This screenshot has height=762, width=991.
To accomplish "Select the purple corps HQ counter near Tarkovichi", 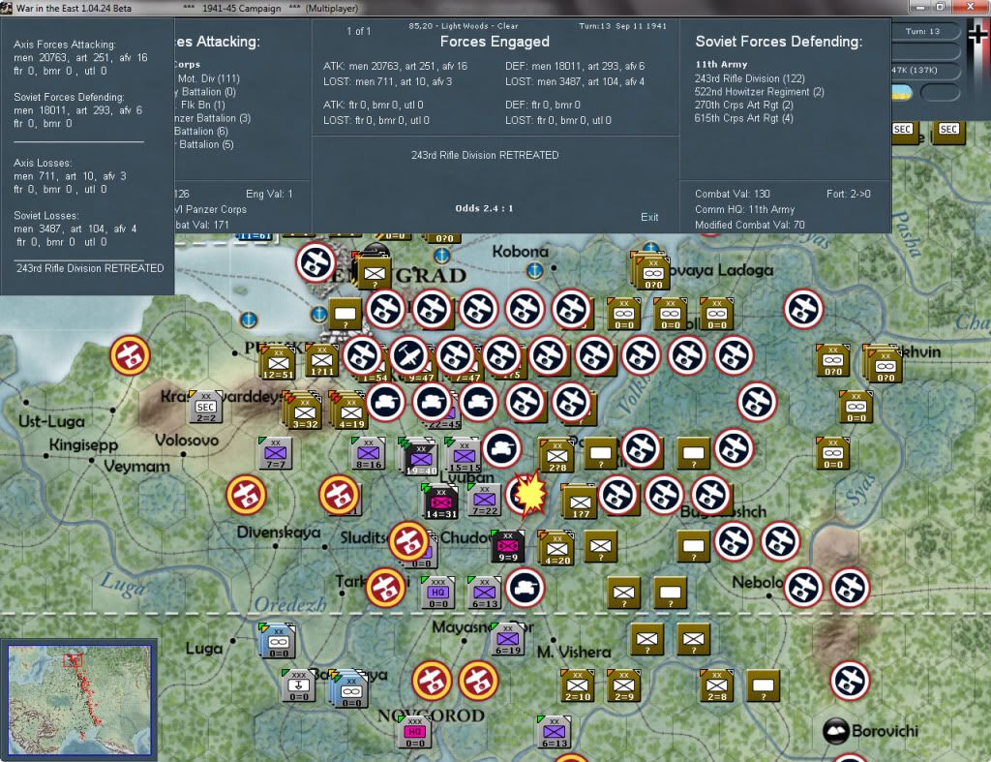I will click(438, 594).
